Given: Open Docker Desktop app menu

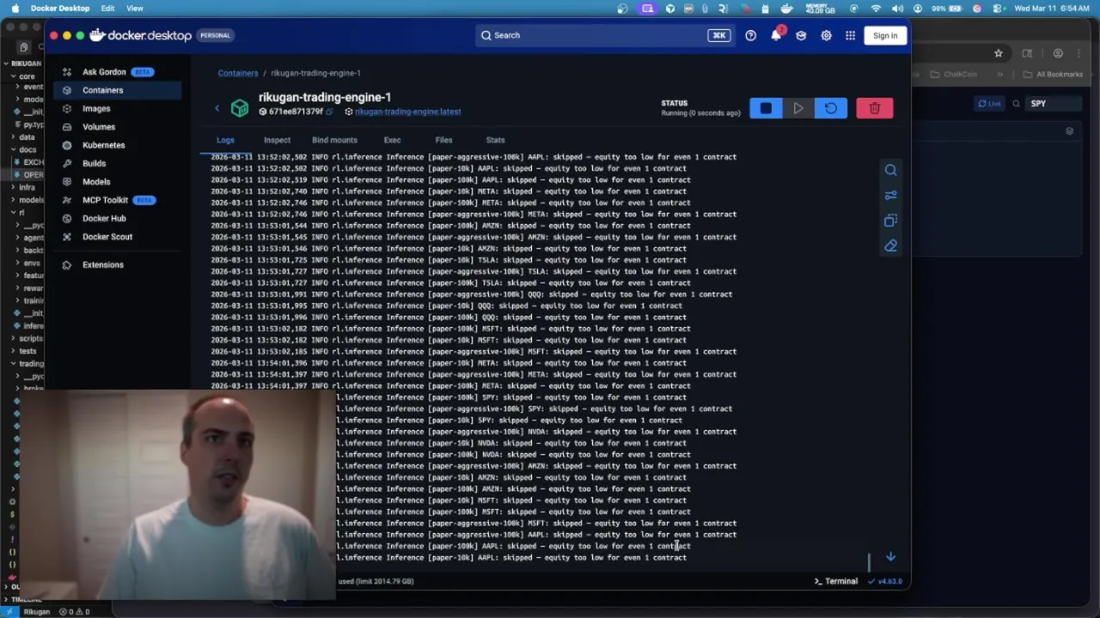Looking at the screenshot, I should point(60,8).
